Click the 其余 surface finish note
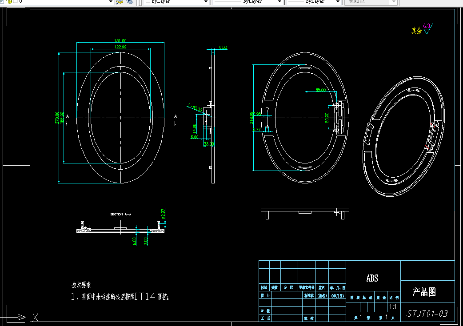Screen dimensions: 463x326 click(x=417, y=30)
